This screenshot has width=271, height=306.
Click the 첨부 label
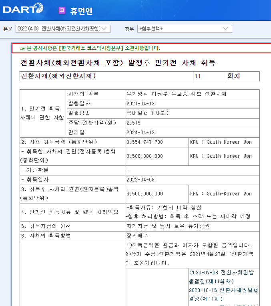point(130,29)
